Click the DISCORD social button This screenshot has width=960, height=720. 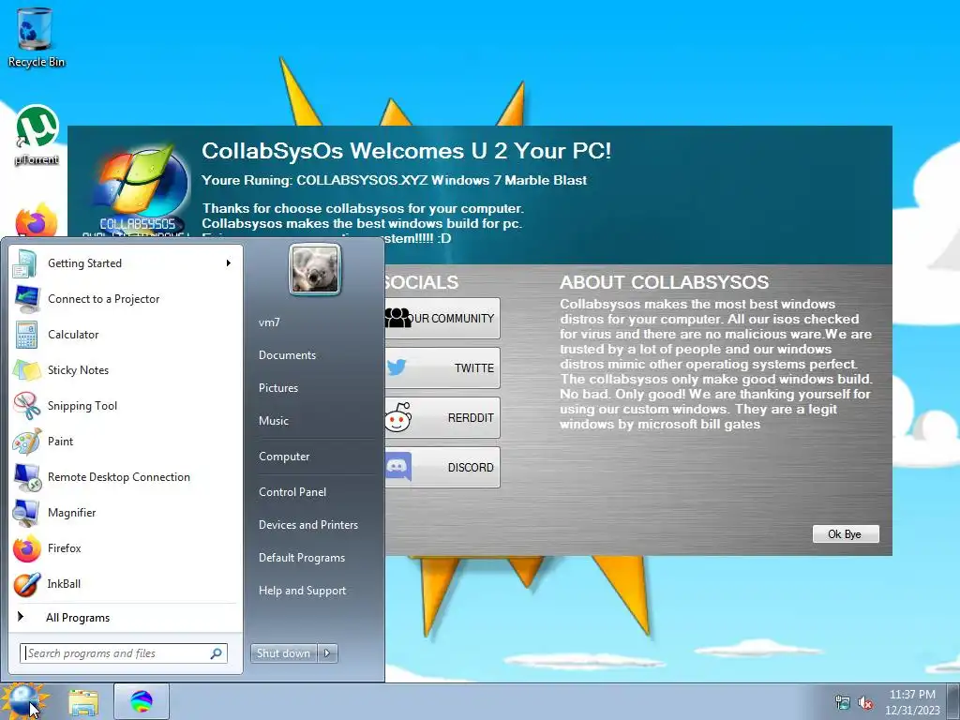tap(442, 467)
